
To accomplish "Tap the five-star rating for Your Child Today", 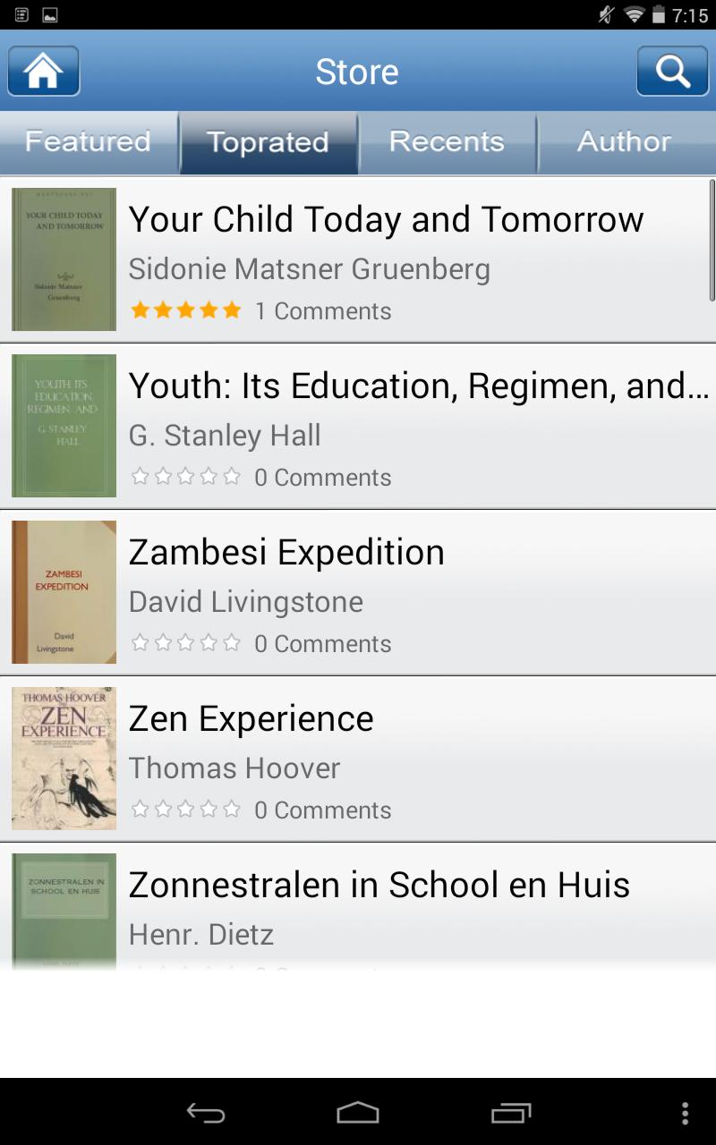I will [185, 310].
